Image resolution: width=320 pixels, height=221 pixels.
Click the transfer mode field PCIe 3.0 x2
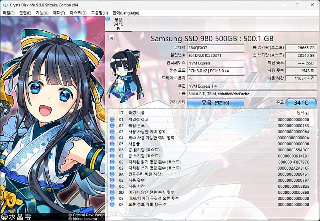coord(216,71)
